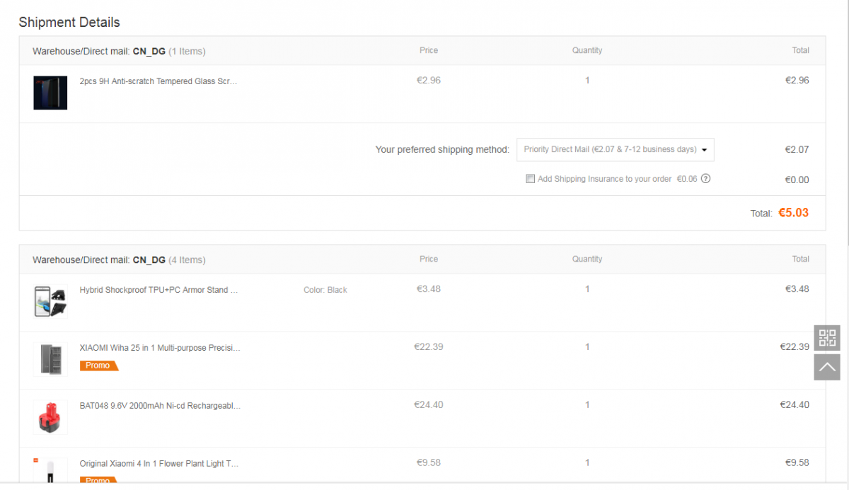Open the Hybrid Shockproof TPU+PC Armor Stand link

click(x=158, y=290)
